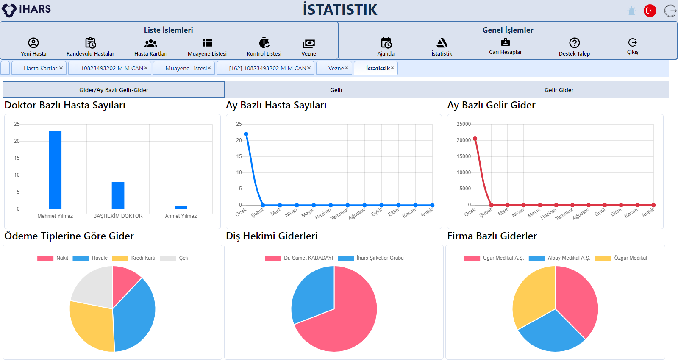Switch to the Gelir tab
678x364 pixels.
(336, 90)
